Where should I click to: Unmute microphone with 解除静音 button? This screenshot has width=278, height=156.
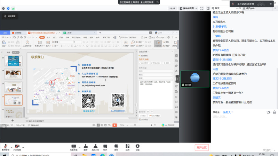5,146
